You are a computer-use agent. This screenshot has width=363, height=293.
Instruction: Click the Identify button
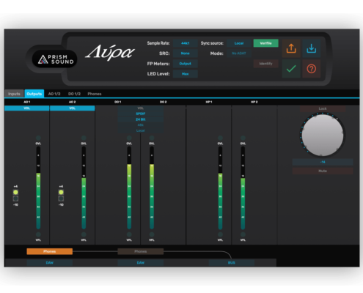[x=265, y=64]
